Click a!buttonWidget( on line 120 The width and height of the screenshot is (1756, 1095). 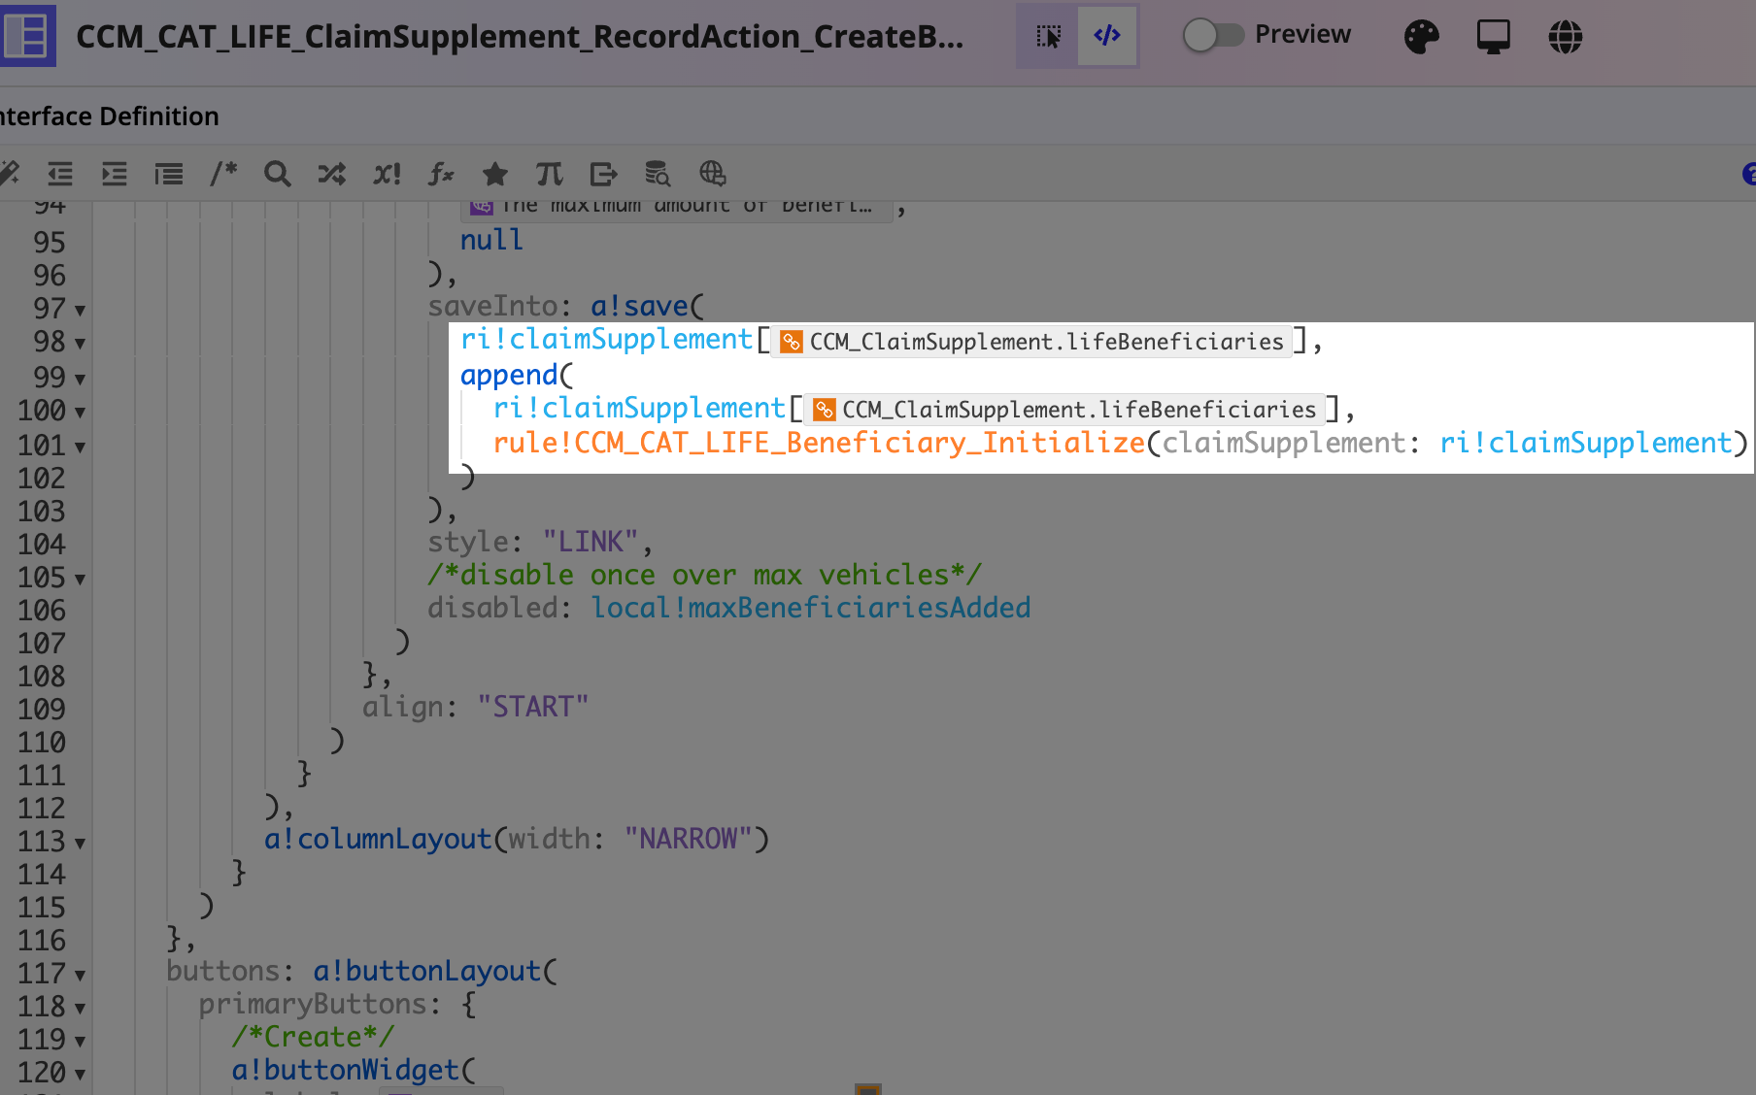click(x=354, y=1070)
